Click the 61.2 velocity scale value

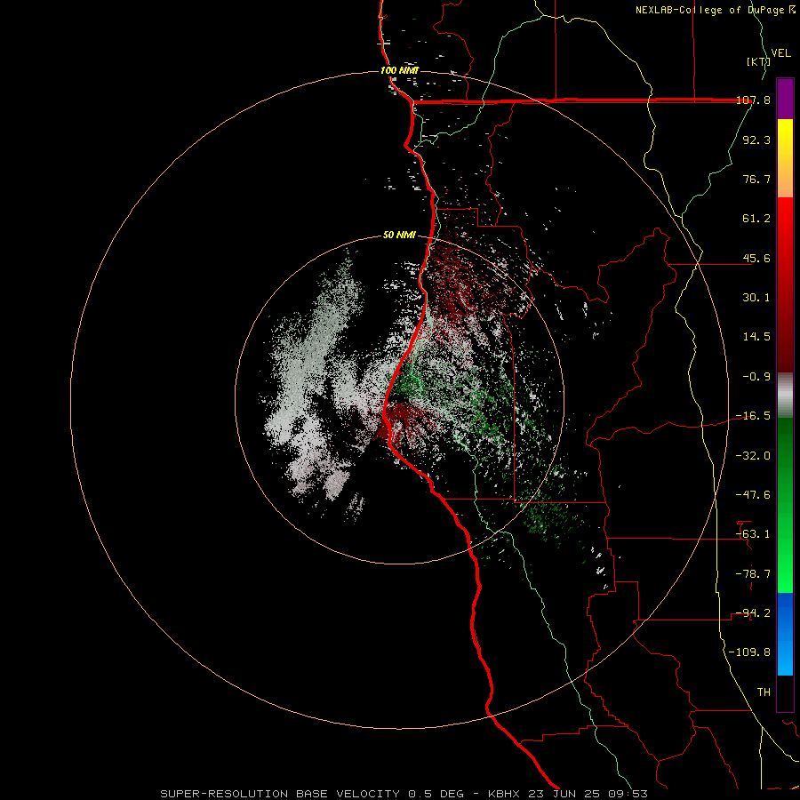pos(756,219)
